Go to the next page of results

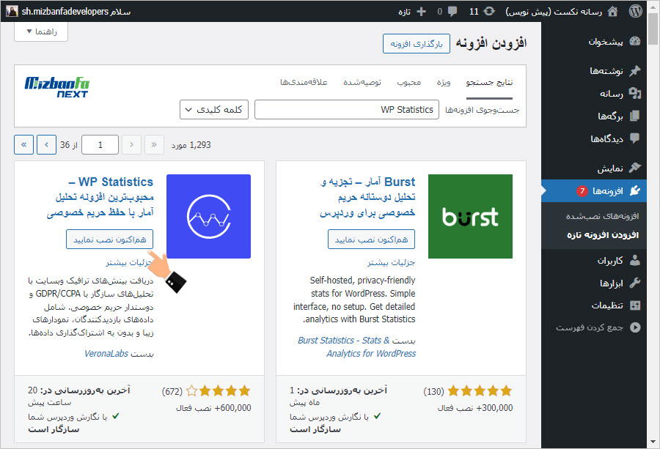click(46, 144)
